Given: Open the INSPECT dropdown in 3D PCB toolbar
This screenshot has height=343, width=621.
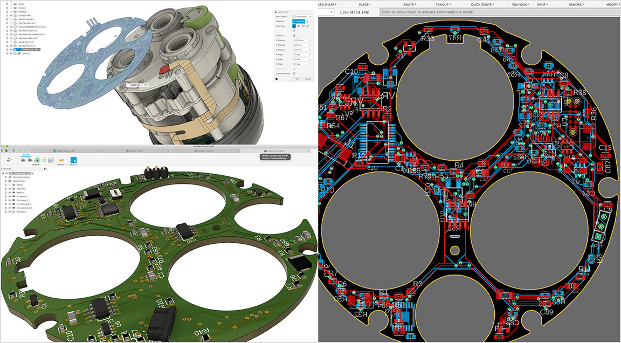Looking at the screenshot, I should tap(61, 164).
